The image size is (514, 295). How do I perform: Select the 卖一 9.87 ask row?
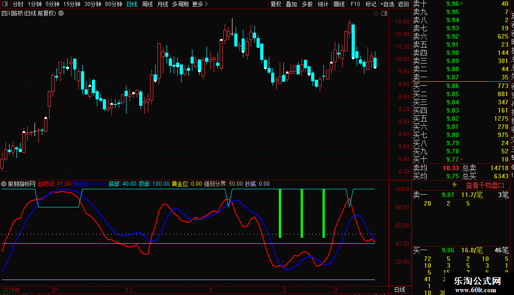coord(461,77)
